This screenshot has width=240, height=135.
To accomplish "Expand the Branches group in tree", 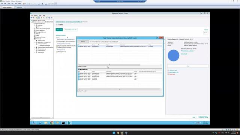I will (x=35, y=25).
